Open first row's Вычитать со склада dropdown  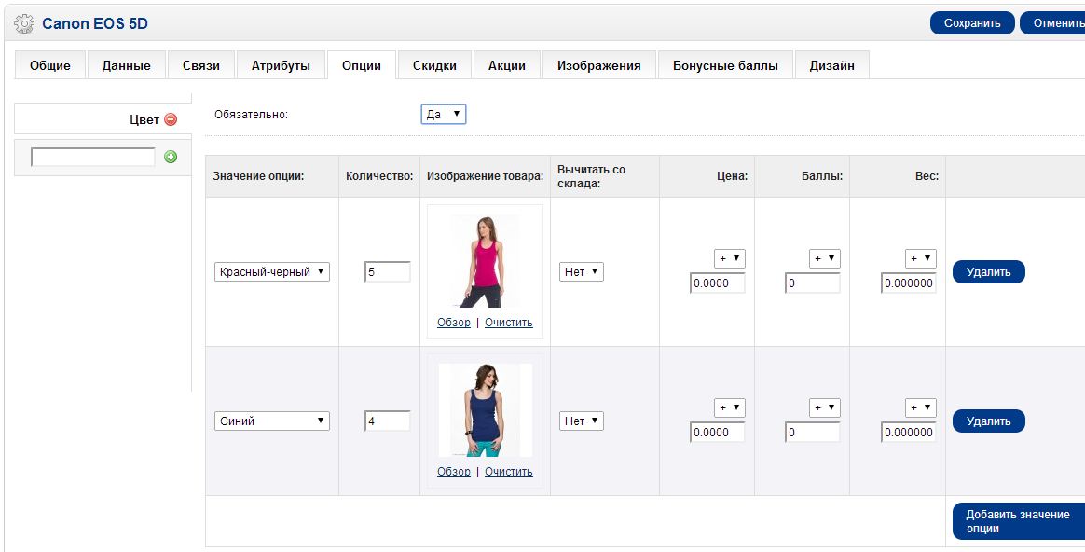582,271
